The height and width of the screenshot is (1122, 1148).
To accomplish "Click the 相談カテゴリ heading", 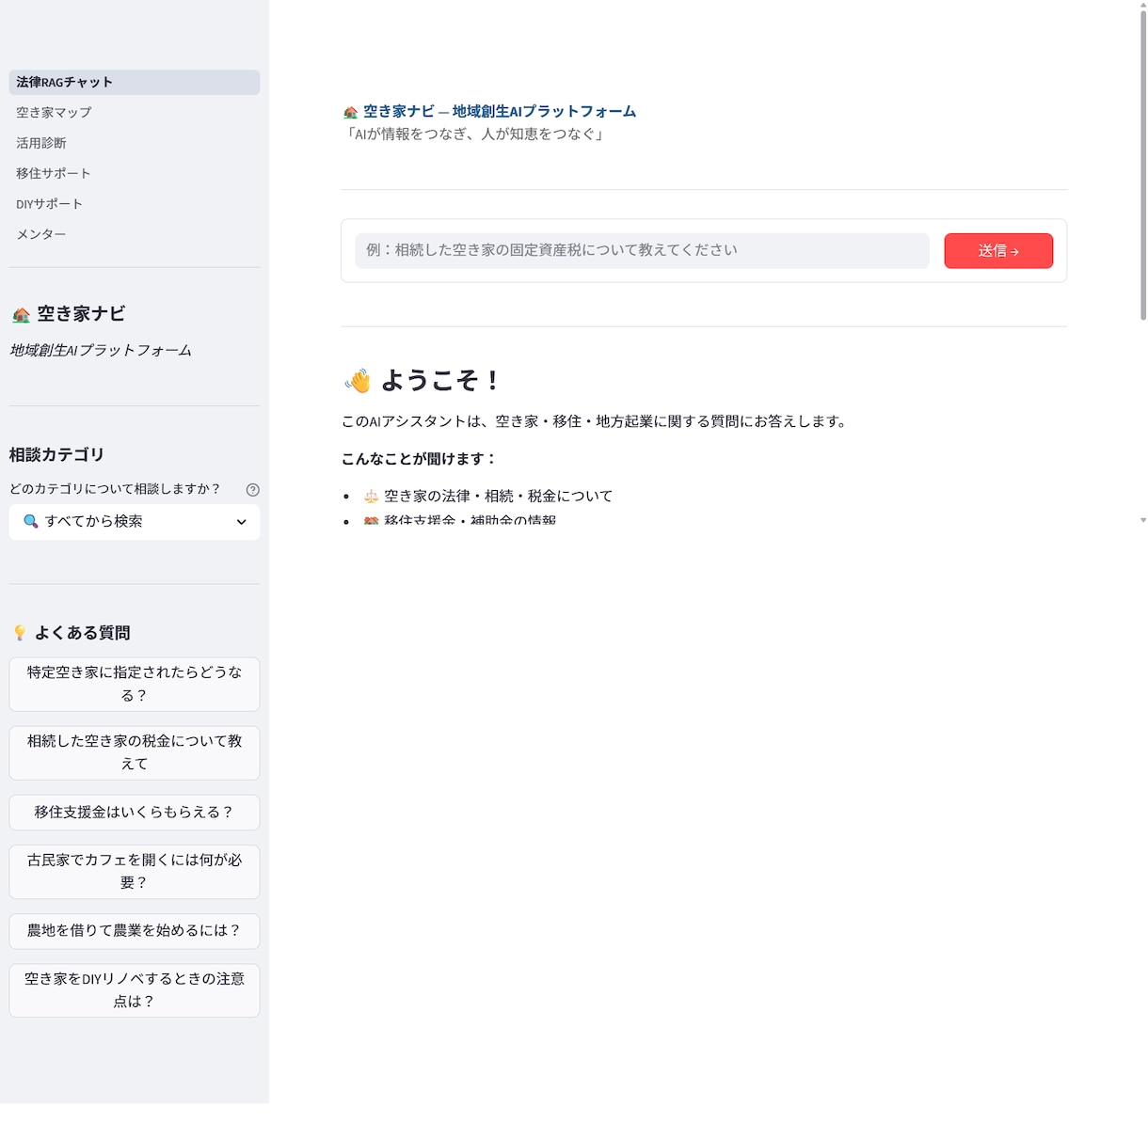I will pyautogui.click(x=56, y=455).
